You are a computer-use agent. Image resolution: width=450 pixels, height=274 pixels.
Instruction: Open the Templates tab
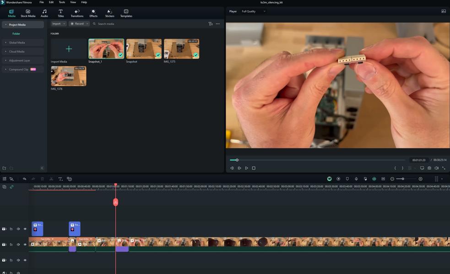126,13
